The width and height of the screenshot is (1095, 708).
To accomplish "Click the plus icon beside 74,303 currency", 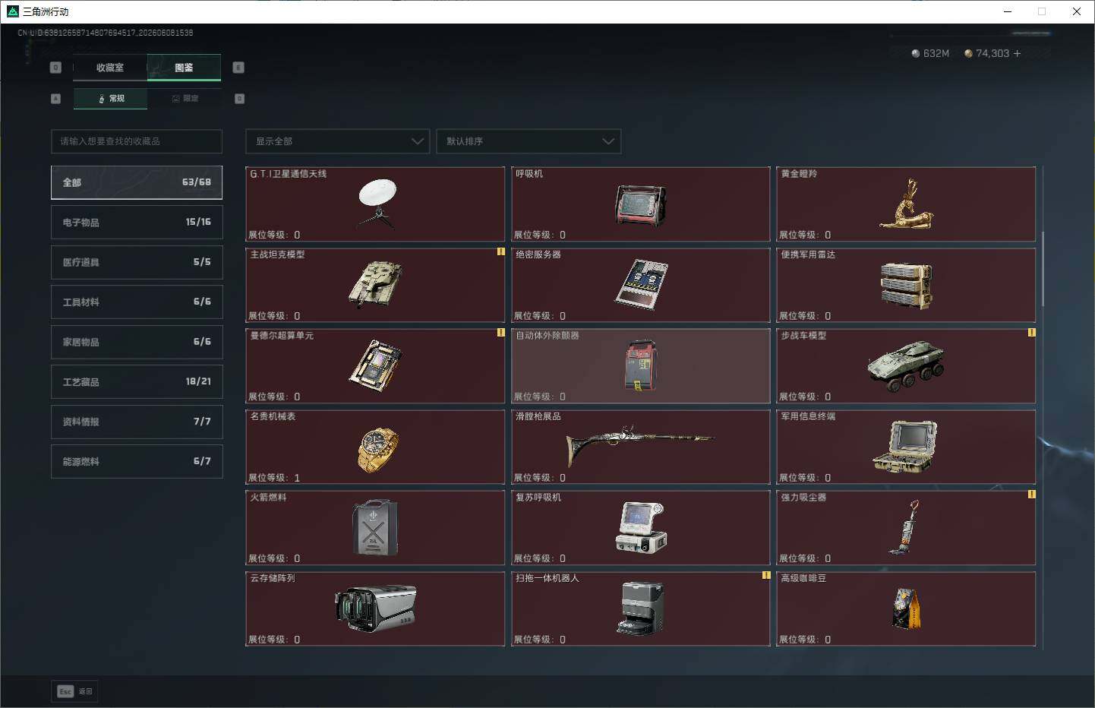I will pyautogui.click(x=1017, y=53).
